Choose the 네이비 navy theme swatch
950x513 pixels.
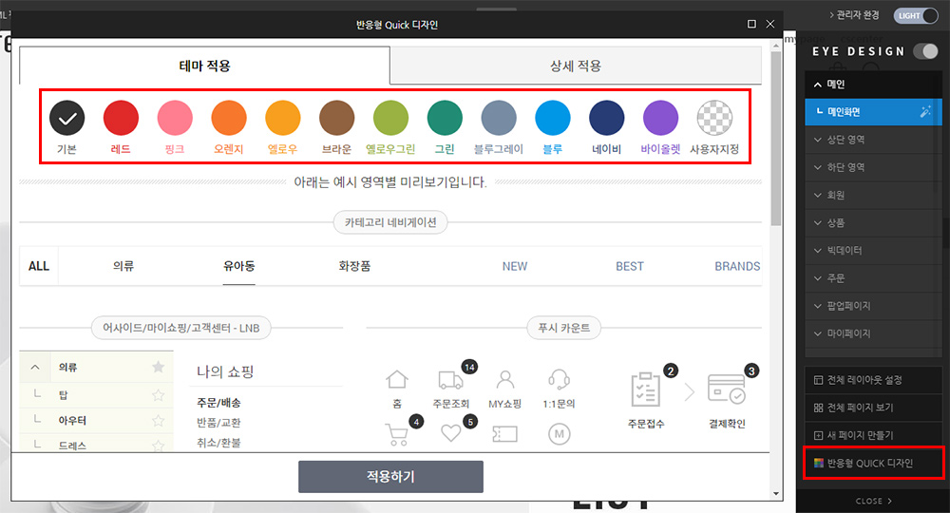606,118
